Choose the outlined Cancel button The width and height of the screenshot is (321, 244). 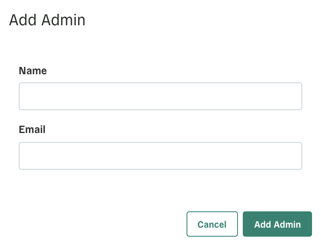click(212, 224)
